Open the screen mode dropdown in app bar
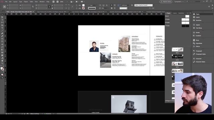The width and height of the screenshot is (214, 120). click(x=77, y=2)
